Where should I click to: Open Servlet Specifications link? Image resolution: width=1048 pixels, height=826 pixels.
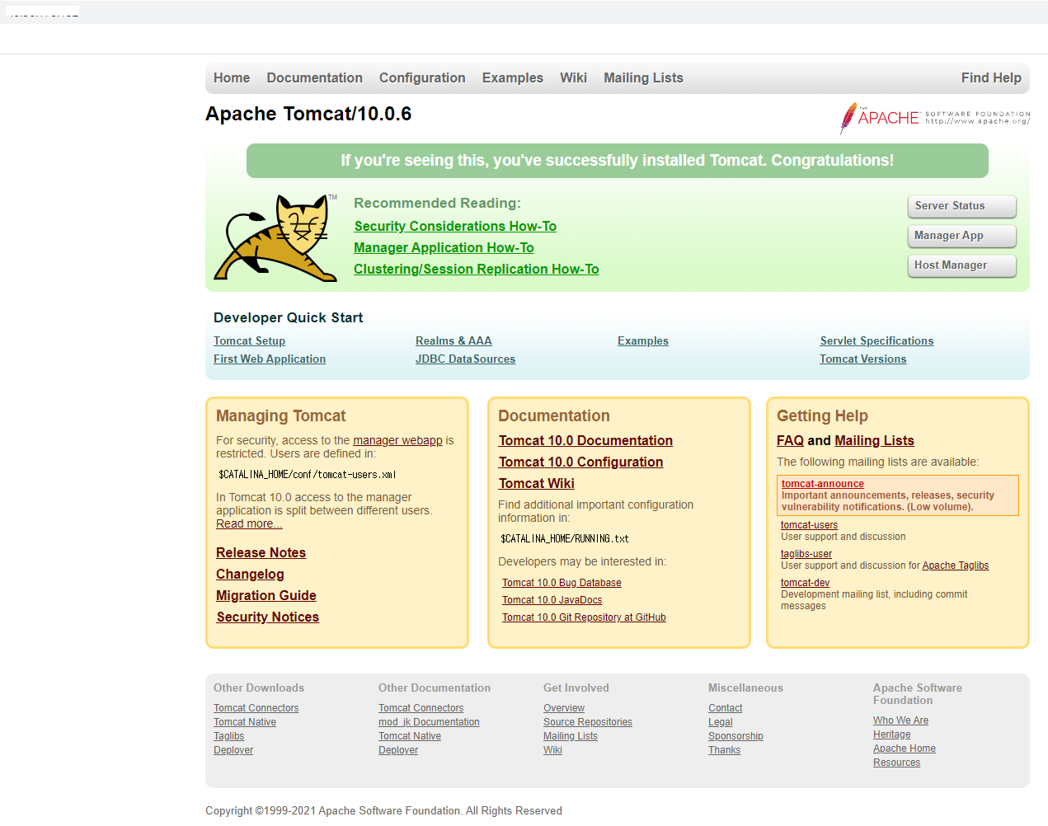pyautogui.click(x=876, y=340)
